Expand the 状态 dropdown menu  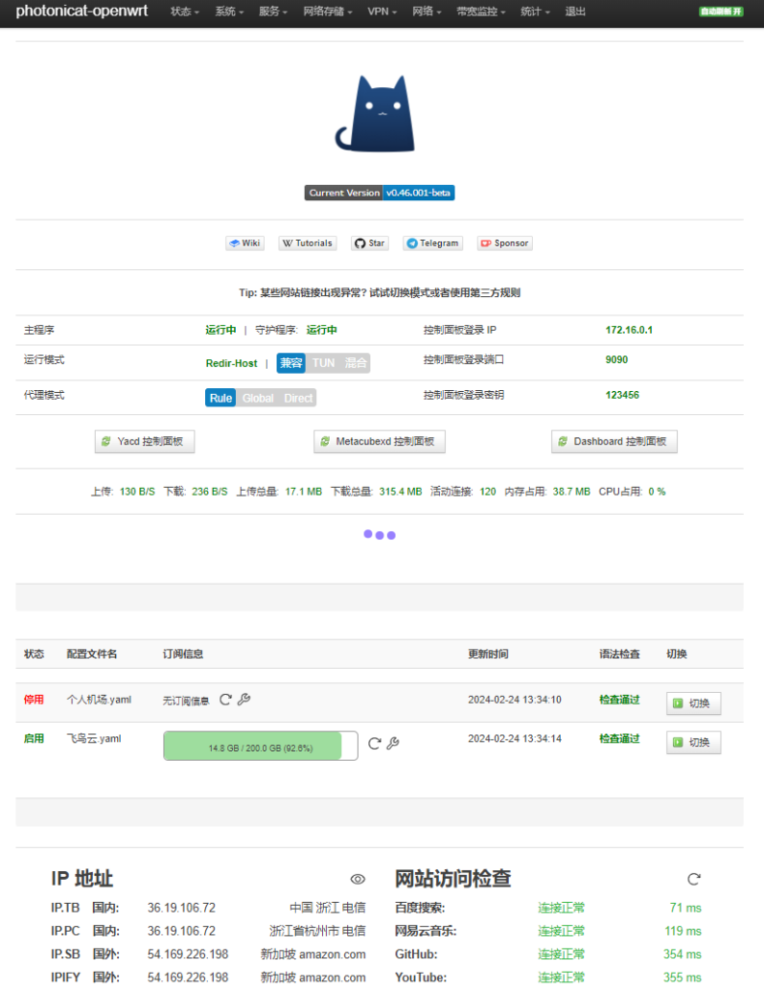click(185, 12)
